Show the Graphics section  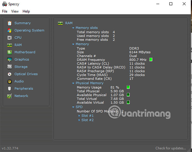(x=22, y=60)
